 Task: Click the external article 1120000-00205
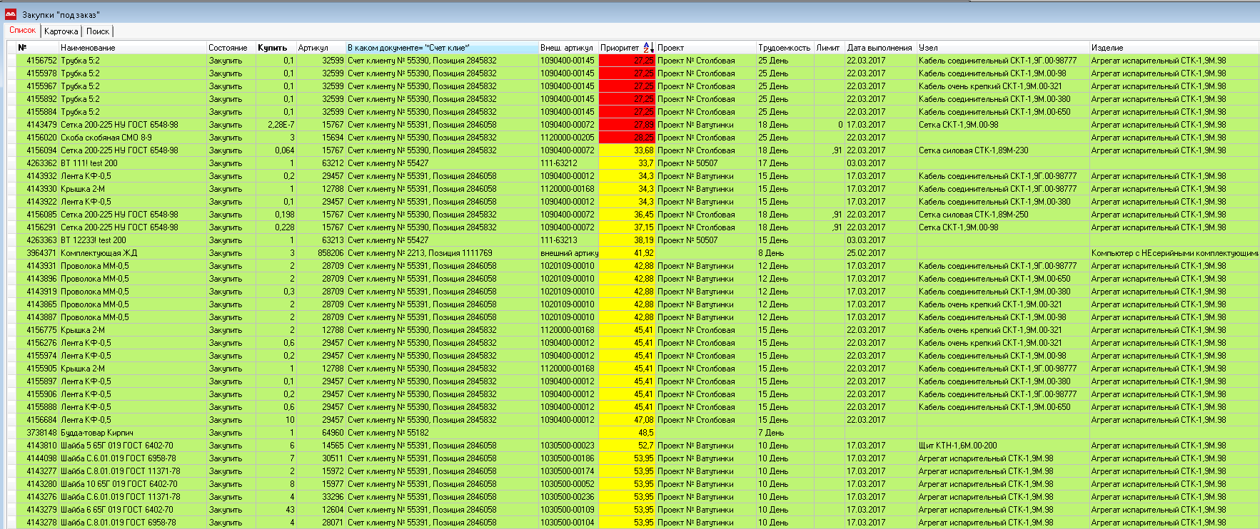click(568, 138)
